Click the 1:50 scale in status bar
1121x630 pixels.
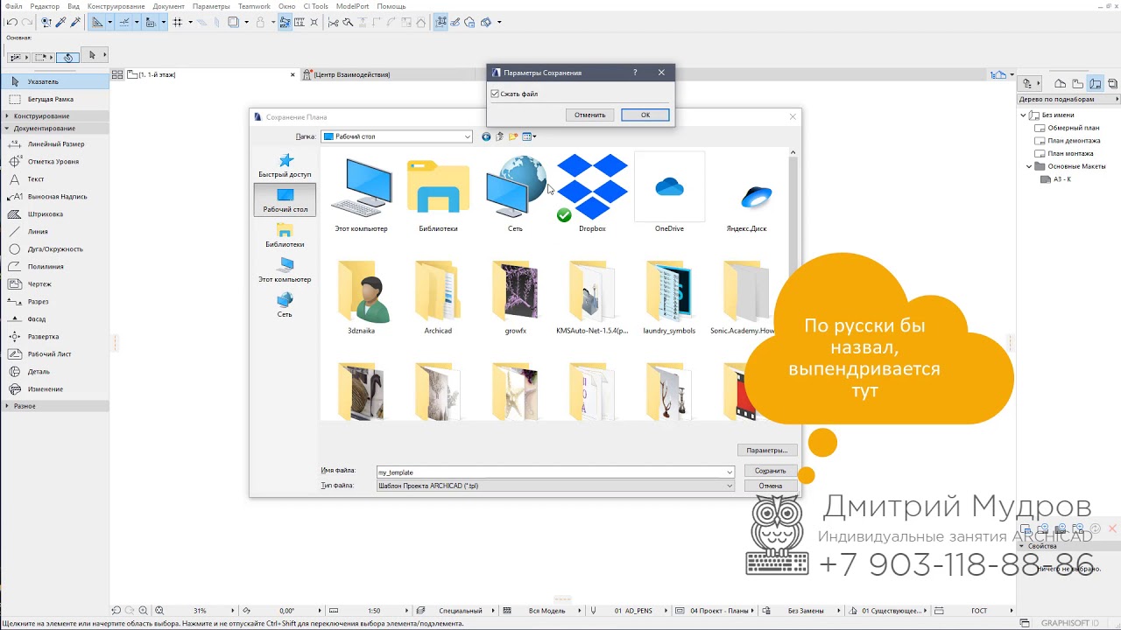coord(374,611)
